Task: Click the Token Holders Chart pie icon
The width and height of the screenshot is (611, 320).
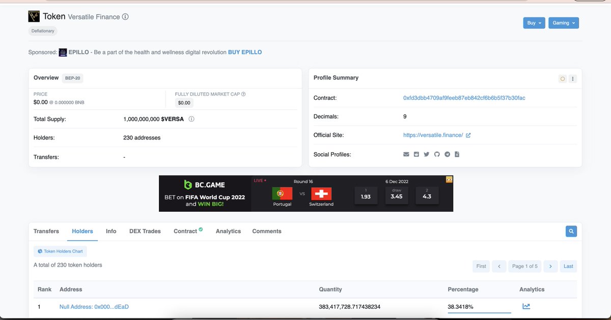Action: (x=39, y=251)
